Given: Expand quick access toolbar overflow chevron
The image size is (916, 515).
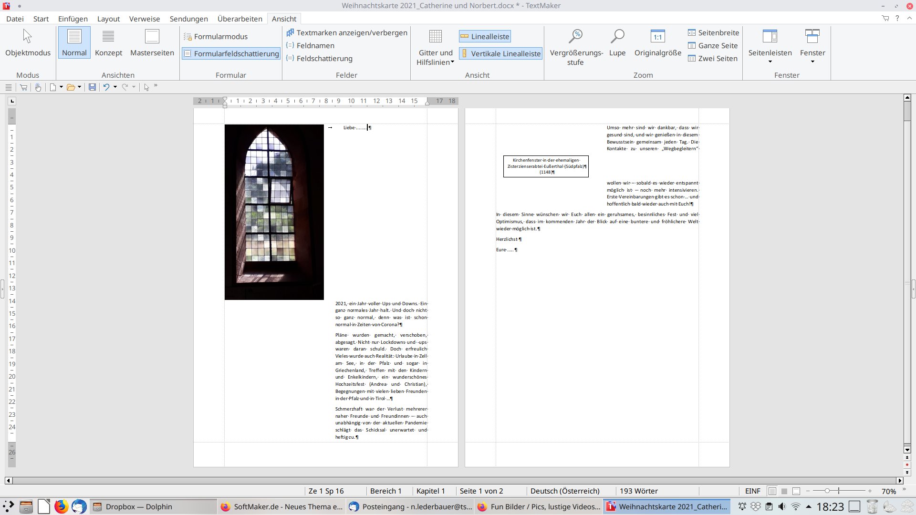Looking at the screenshot, I should pos(156,86).
